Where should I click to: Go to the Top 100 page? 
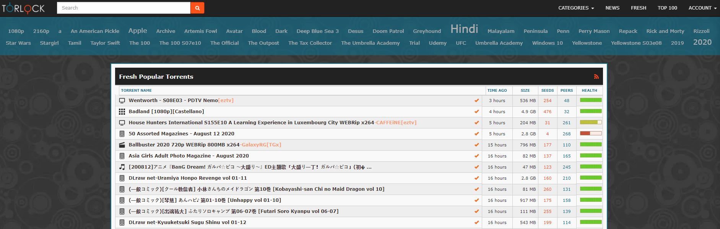click(x=667, y=8)
